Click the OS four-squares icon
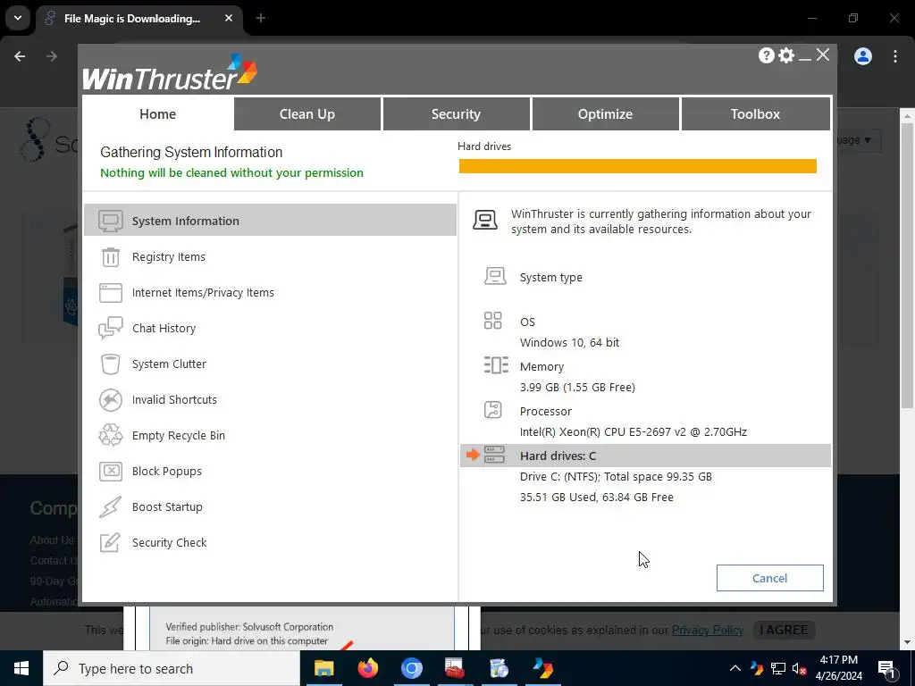Image resolution: width=915 pixels, height=686 pixels. coord(492,321)
